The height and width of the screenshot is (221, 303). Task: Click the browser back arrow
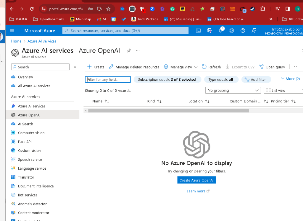(12, 9)
